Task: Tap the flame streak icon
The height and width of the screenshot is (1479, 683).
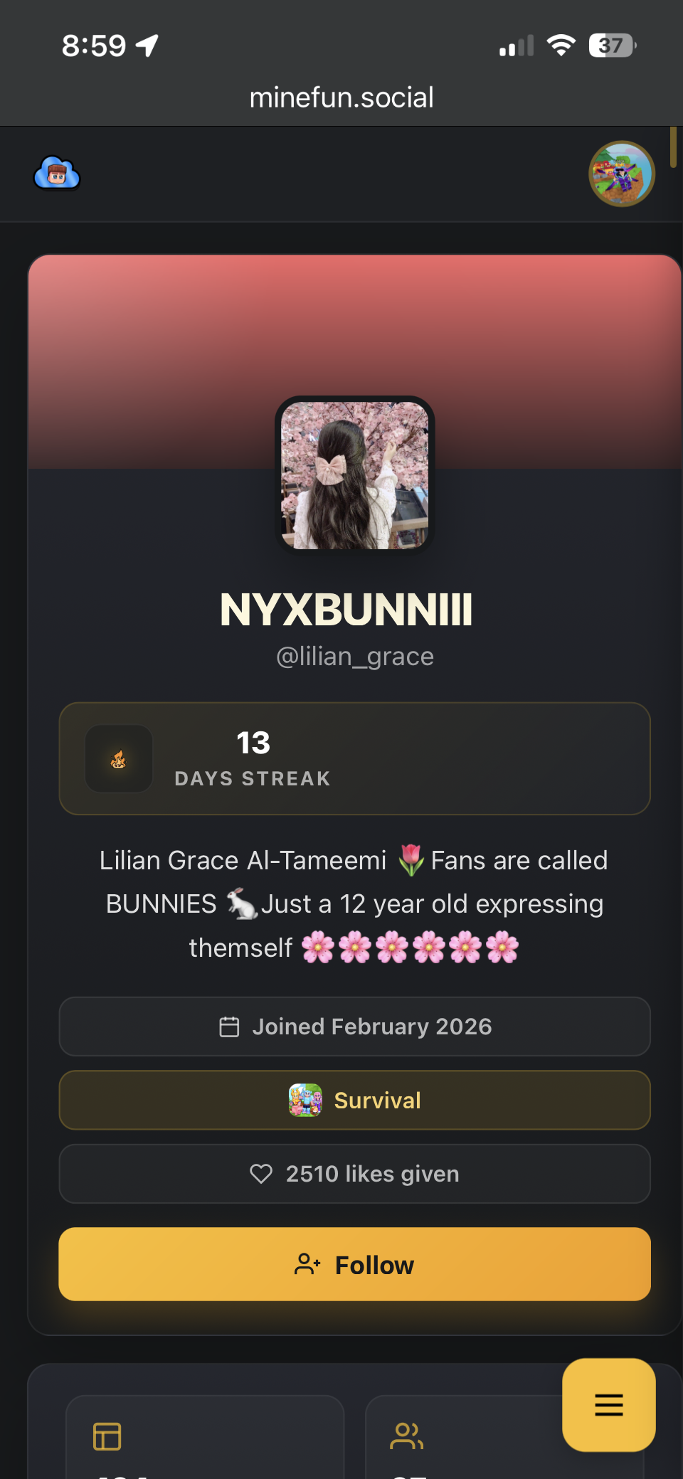Action: [x=119, y=759]
